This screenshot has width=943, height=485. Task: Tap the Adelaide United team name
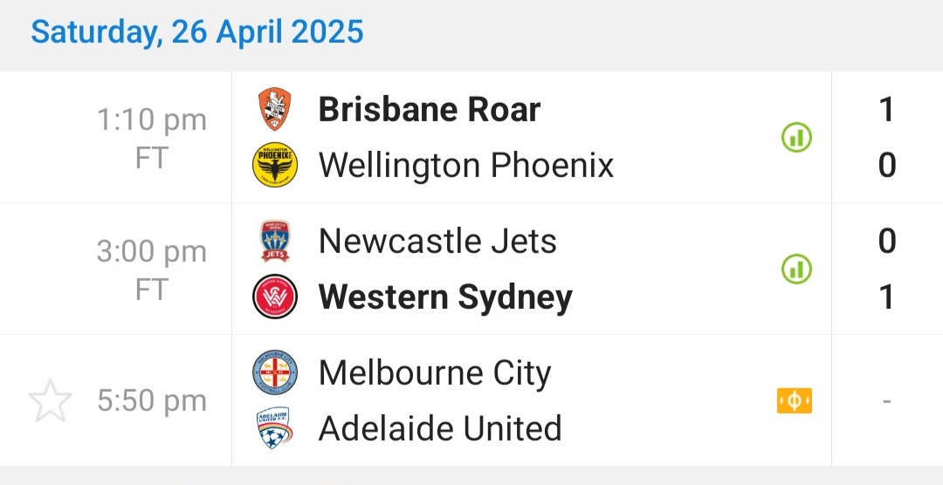tap(440, 428)
